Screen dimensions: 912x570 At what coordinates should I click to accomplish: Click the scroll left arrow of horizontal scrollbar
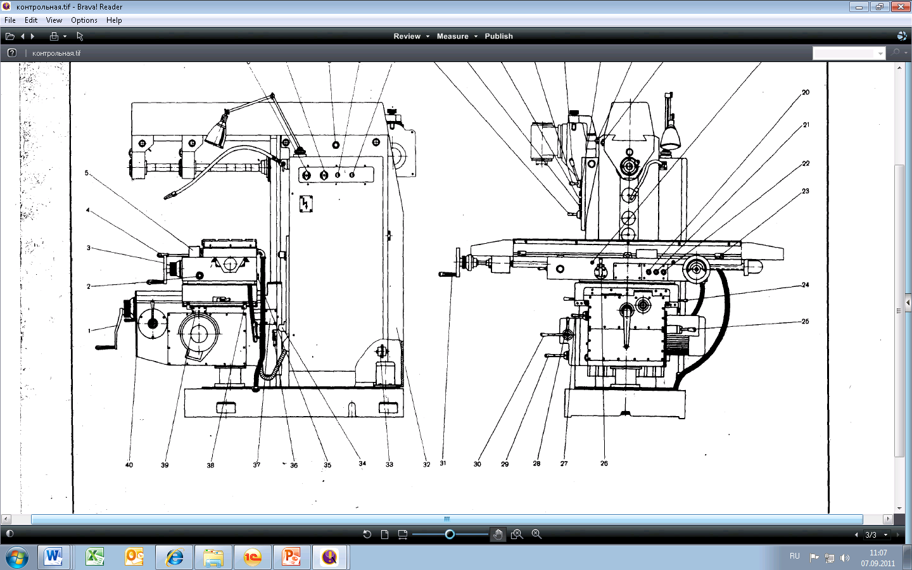[6, 519]
